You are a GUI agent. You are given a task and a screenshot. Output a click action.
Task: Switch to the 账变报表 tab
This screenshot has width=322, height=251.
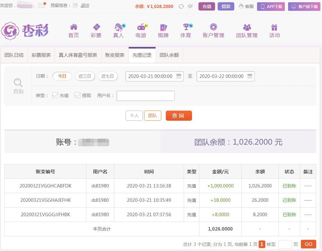tap(115, 55)
